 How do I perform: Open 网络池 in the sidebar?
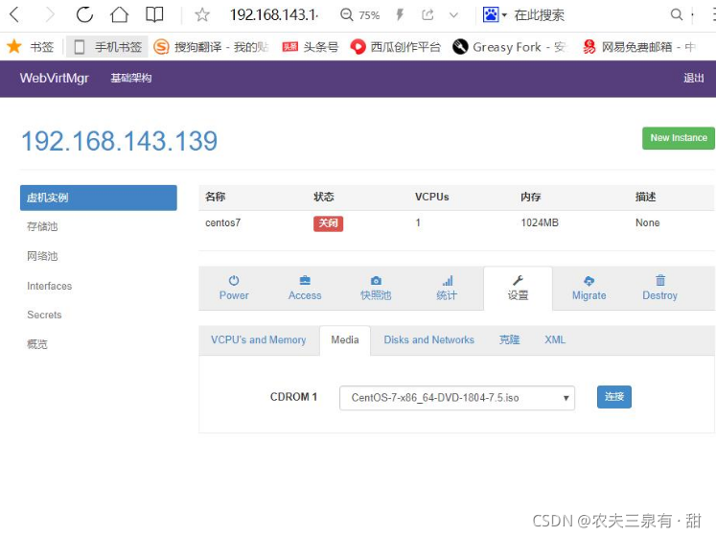click(42, 256)
